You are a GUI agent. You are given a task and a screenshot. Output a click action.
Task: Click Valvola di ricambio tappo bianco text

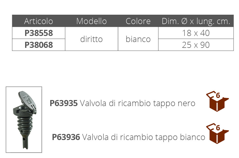(144, 137)
